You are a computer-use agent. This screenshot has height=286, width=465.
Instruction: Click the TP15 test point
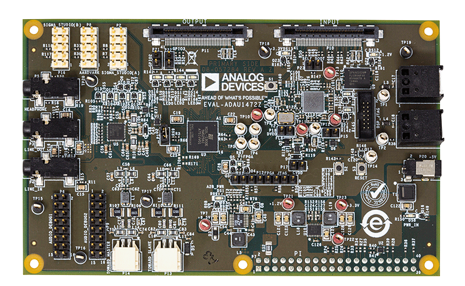pyautogui.click(x=37, y=208)
